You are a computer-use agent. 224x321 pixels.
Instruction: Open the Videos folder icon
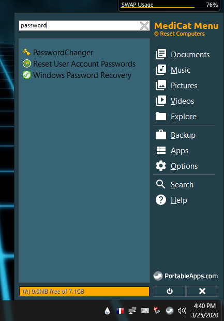tap(161, 101)
